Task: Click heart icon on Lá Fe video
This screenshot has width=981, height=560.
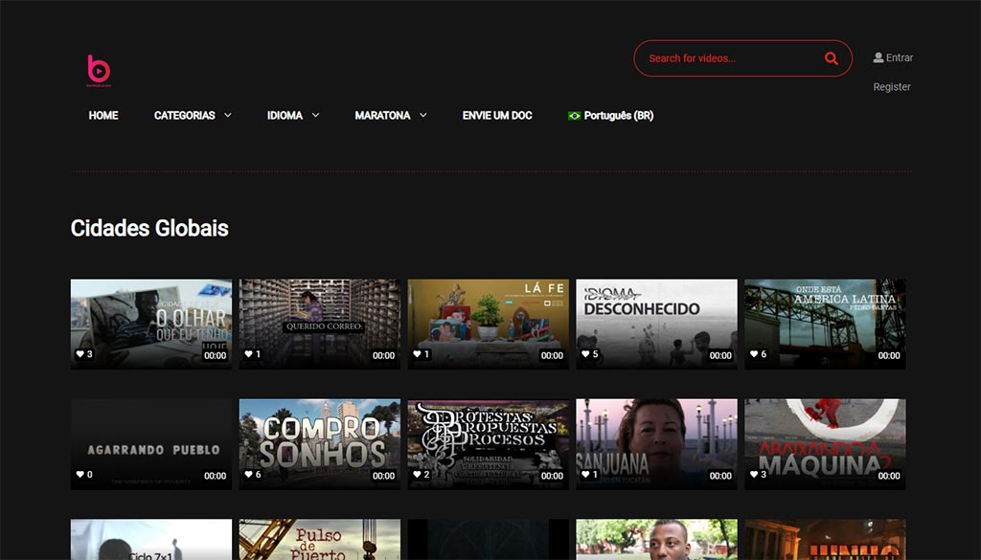Action: (418, 354)
